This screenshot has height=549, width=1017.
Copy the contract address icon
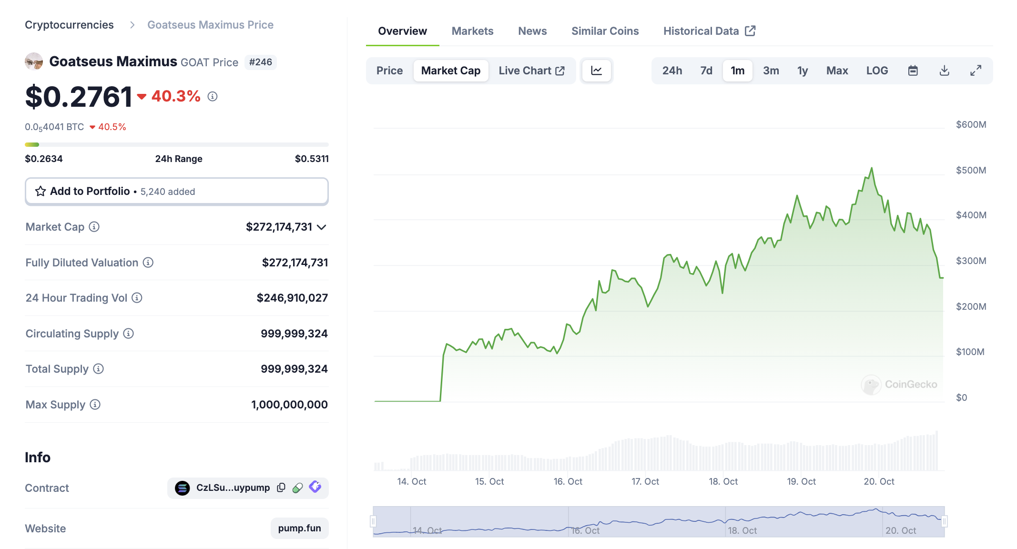pos(281,488)
